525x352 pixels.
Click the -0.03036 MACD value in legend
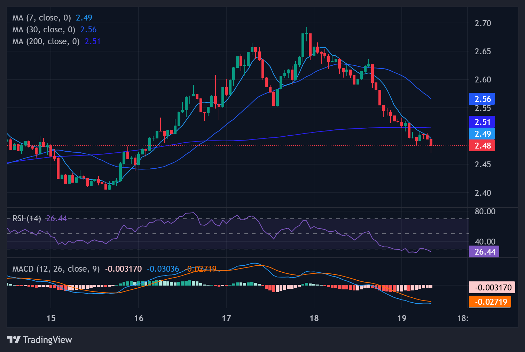click(163, 269)
